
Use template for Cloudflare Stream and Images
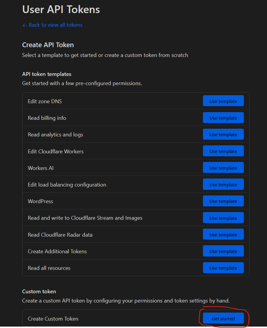(223, 217)
